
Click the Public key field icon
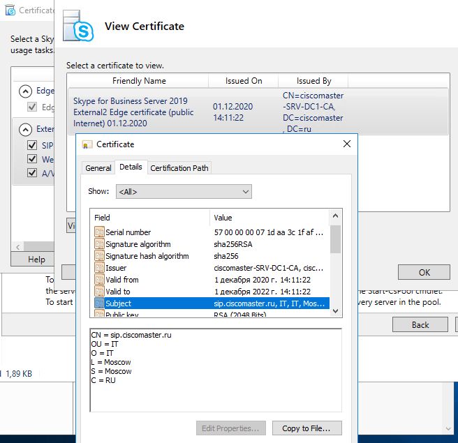[x=99, y=314]
